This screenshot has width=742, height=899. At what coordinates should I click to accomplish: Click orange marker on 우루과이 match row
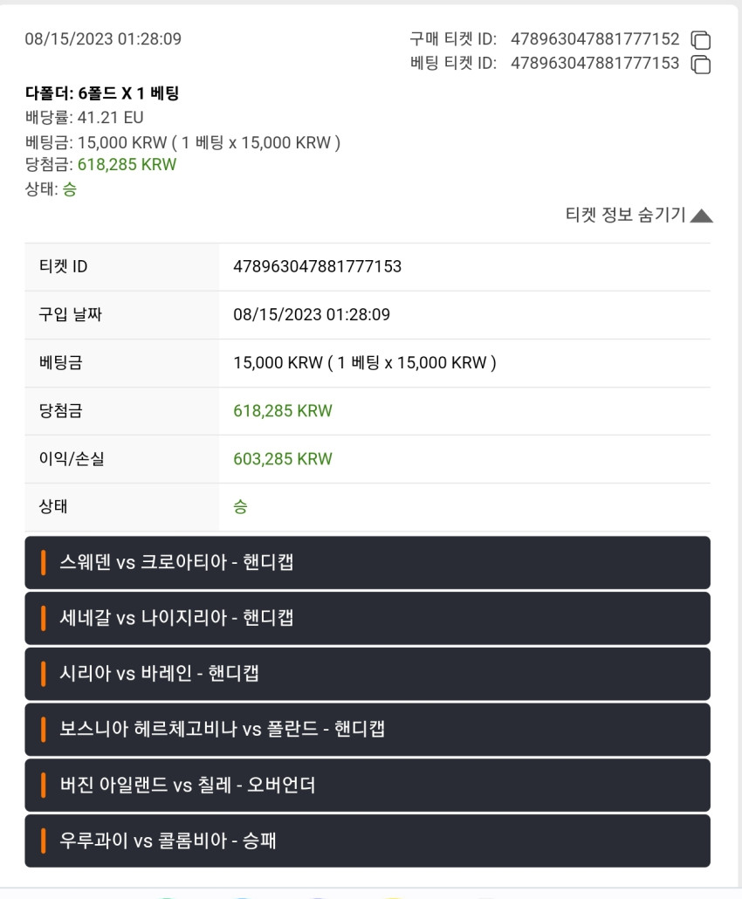(43, 841)
